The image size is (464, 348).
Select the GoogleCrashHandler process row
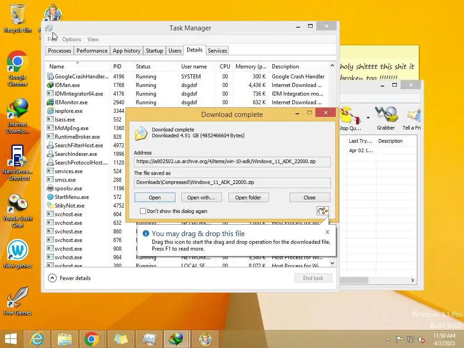coord(187,77)
